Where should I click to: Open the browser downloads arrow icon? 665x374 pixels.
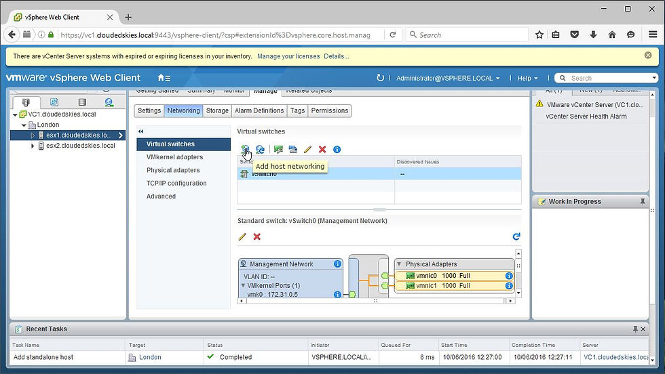pos(593,35)
